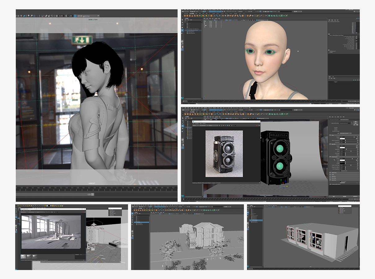Click the camera1 label in character viewport

click(92, 183)
